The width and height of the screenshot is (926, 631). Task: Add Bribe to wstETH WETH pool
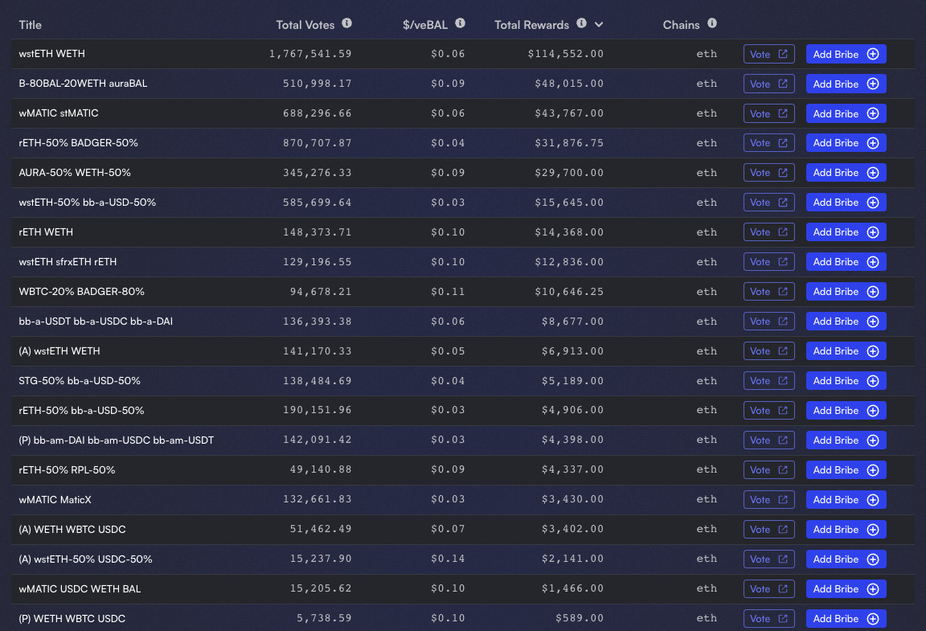coord(846,54)
